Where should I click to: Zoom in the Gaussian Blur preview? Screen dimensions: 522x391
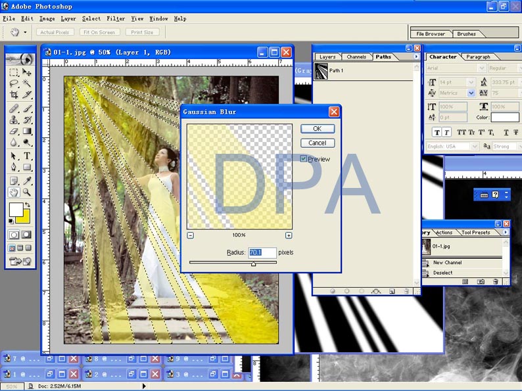pyautogui.click(x=289, y=235)
